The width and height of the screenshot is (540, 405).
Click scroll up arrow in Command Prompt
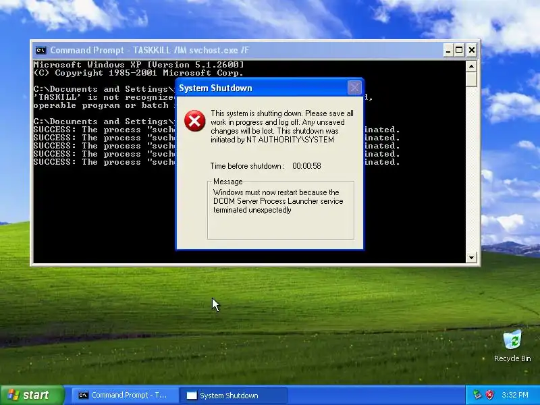[x=471, y=66]
